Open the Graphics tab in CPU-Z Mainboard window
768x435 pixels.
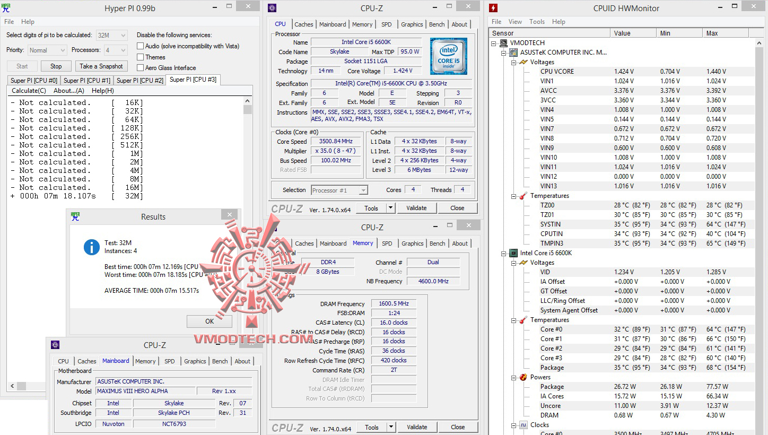pyautogui.click(x=195, y=361)
